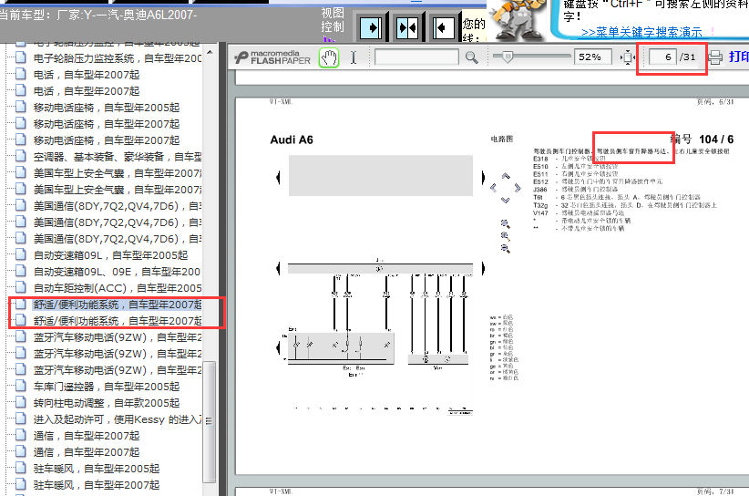749x496 pixels.
Task: Click the file icon beside 车库门遥控器 entry
Action: click(21, 386)
